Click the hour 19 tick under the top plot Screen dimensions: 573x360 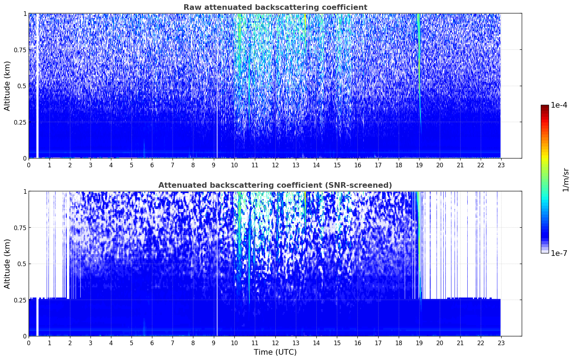pos(419,165)
